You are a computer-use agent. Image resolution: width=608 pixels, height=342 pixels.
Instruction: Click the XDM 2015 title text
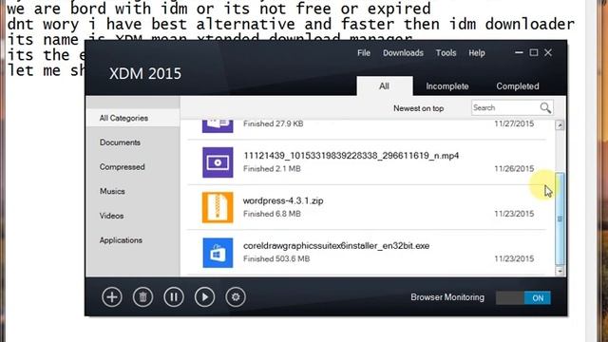pyautogui.click(x=145, y=74)
